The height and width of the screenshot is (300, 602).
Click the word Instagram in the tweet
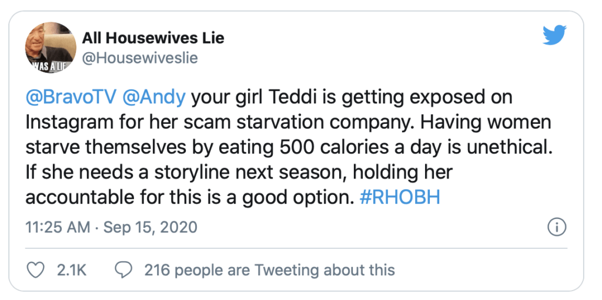pos(65,122)
